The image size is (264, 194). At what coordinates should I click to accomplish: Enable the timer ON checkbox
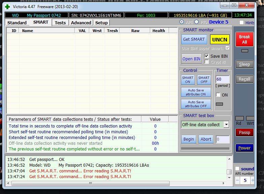(218, 95)
